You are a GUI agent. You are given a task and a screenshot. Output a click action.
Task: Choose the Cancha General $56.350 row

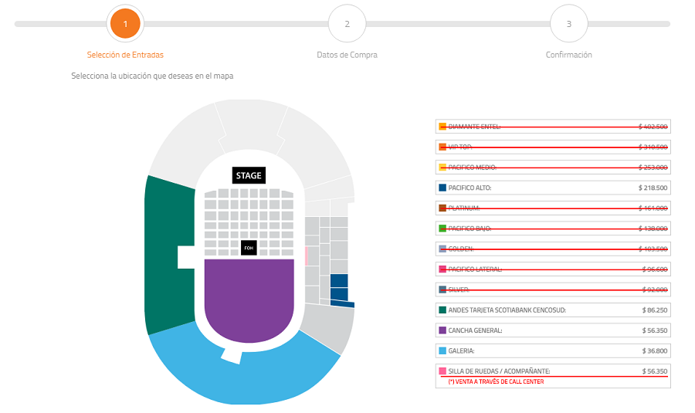[552, 330]
